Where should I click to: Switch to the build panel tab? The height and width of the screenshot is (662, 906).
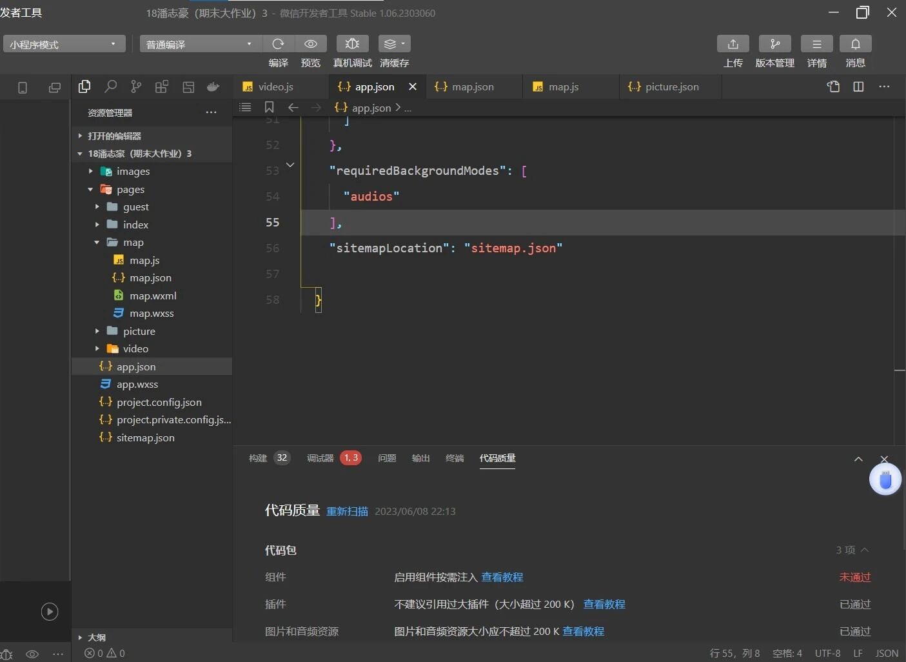pos(269,458)
